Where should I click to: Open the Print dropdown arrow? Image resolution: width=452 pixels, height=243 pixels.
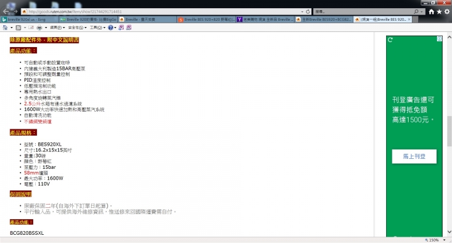tap(46, 28)
